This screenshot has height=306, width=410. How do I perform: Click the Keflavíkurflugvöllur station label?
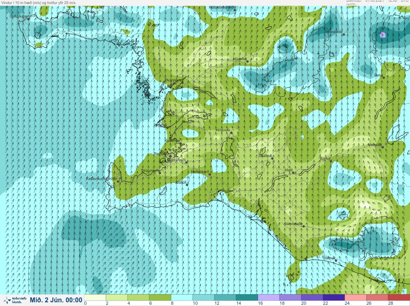pyautogui.click(x=101, y=179)
